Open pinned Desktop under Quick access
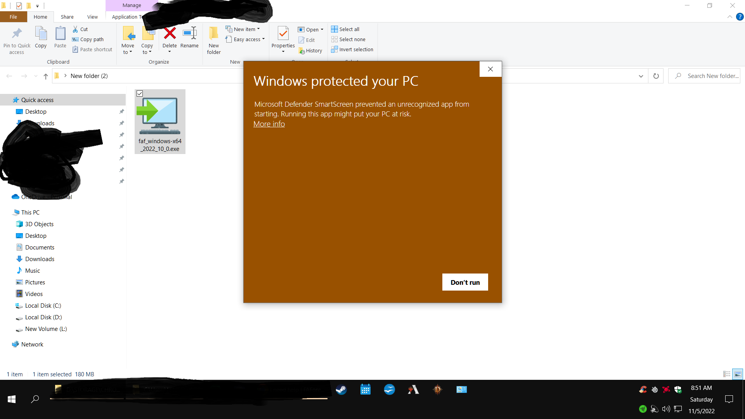The height and width of the screenshot is (419, 745). point(36,111)
